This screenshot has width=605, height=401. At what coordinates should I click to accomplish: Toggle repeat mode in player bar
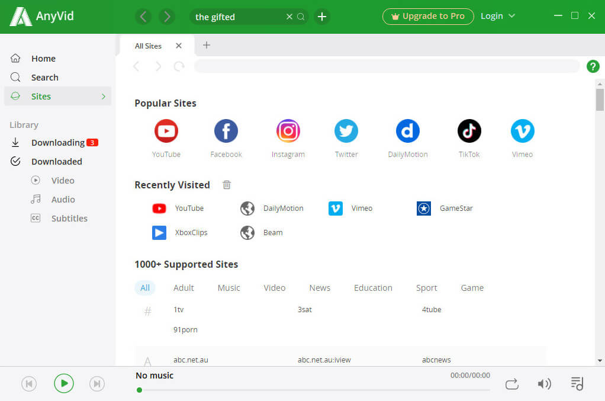(x=511, y=384)
